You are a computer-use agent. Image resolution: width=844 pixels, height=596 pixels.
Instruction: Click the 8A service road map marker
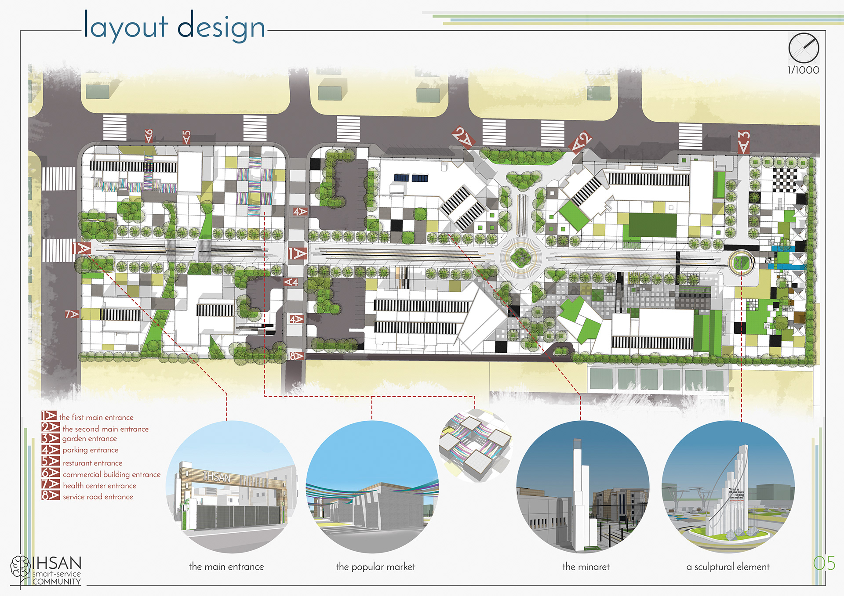[x=297, y=356]
